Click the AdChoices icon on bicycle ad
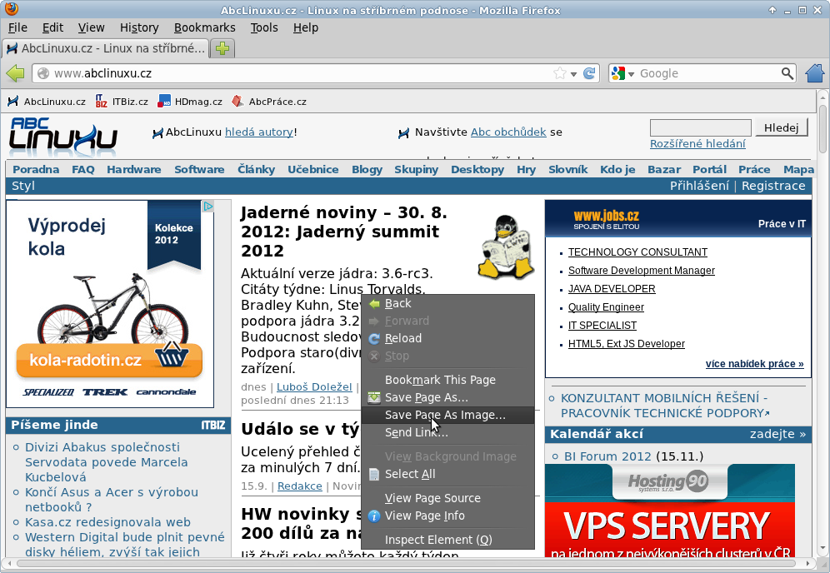 (x=208, y=207)
